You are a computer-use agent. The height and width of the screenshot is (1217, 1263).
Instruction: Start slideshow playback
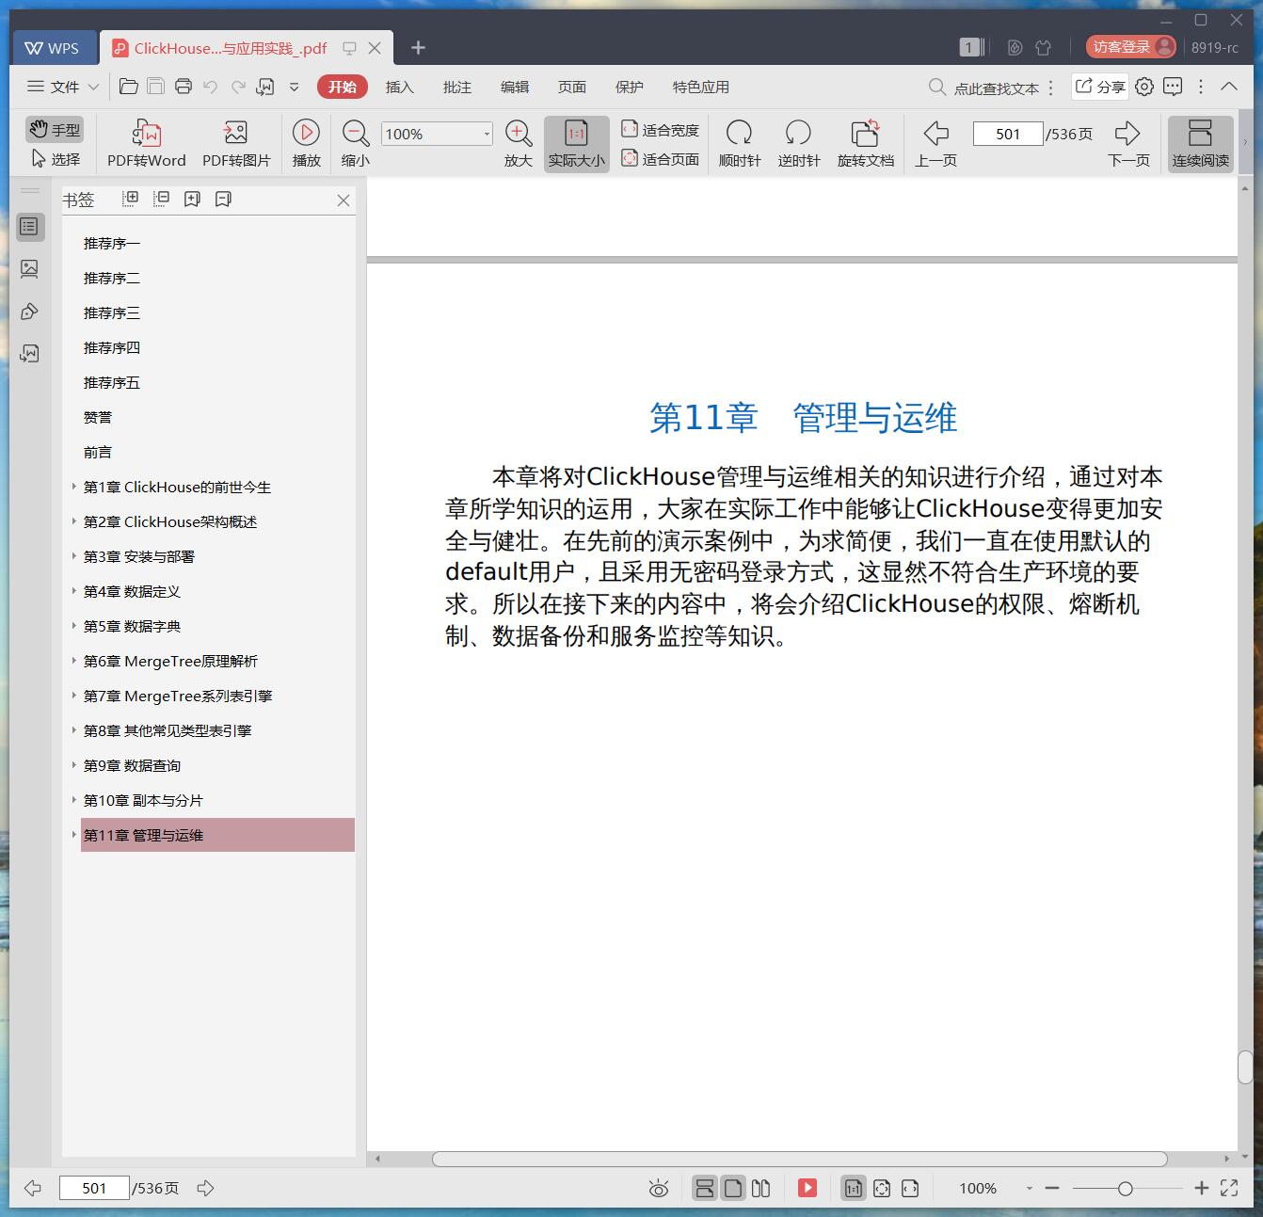(306, 144)
